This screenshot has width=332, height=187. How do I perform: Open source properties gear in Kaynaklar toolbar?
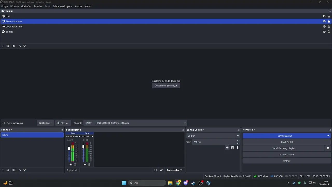14,46
